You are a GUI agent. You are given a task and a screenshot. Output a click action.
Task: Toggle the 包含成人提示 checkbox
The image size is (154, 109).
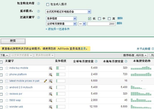pos(48,4)
